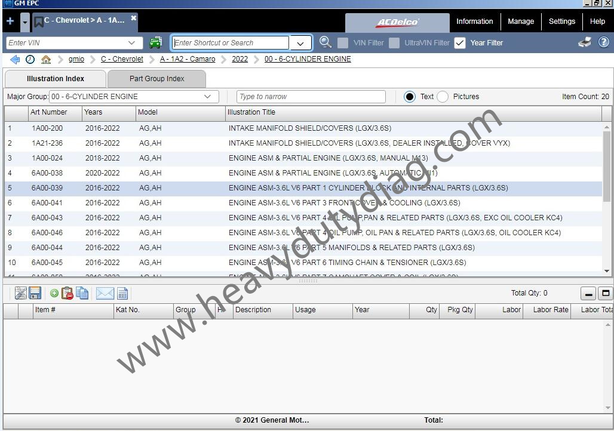
Task: Select row 1A21-236 Intake Manifold dealer installed
Action: [303, 143]
